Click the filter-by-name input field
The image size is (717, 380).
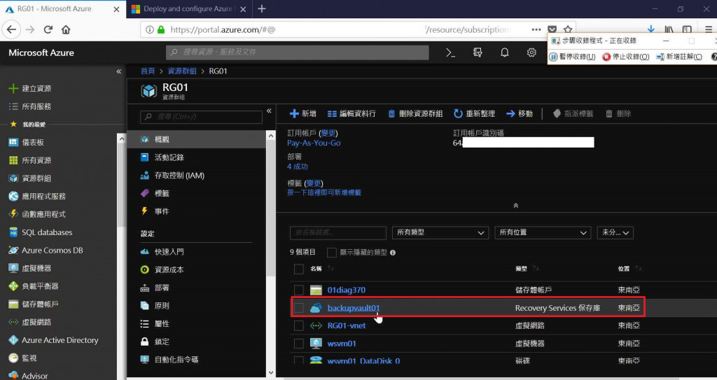(x=338, y=233)
